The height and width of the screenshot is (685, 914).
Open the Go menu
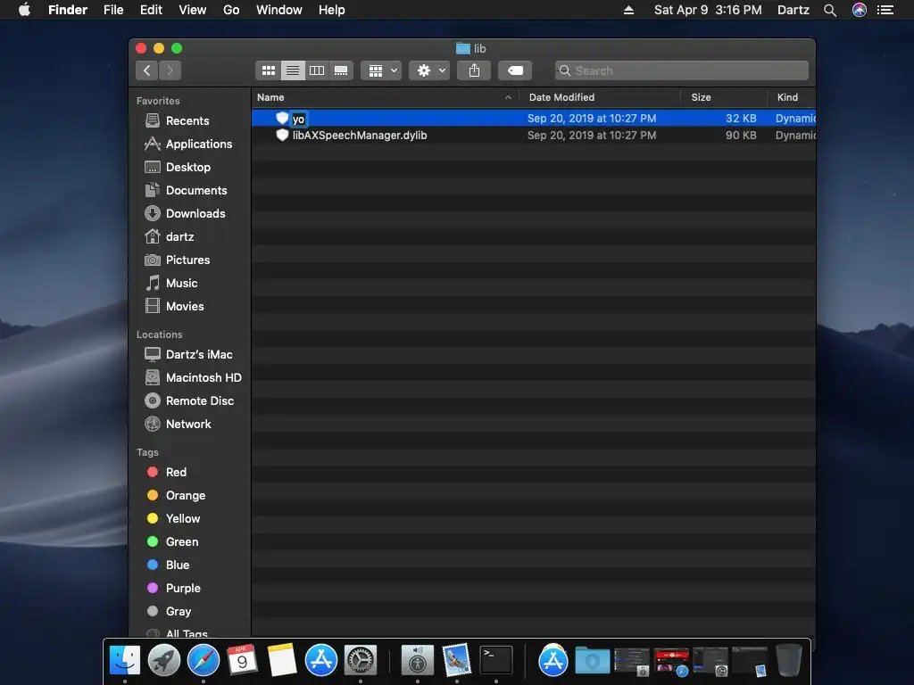point(231,10)
